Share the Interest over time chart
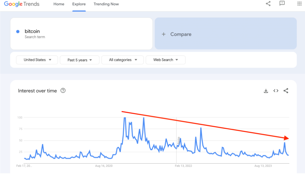This screenshot has height=178, width=305. pos(286,91)
